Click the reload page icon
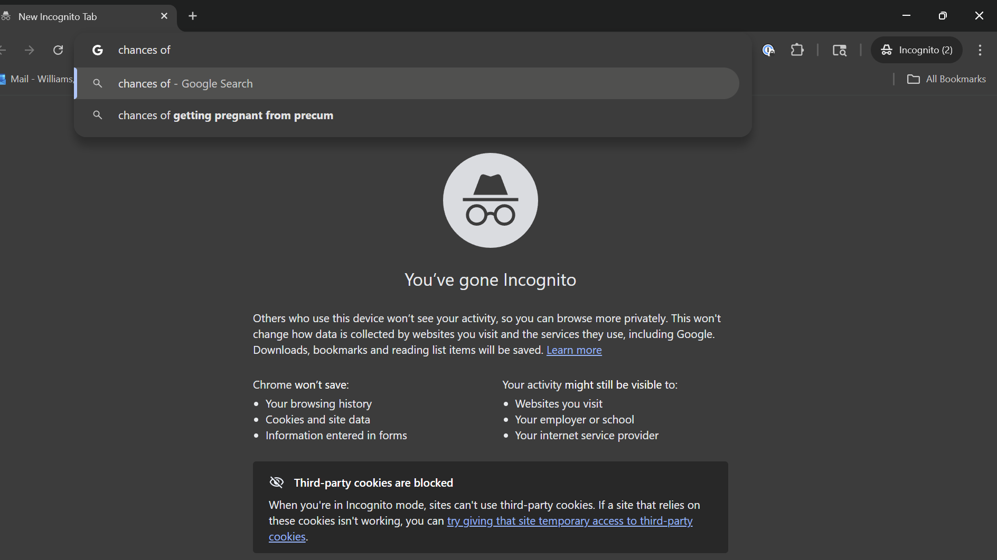997x560 pixels. (58, 50)
